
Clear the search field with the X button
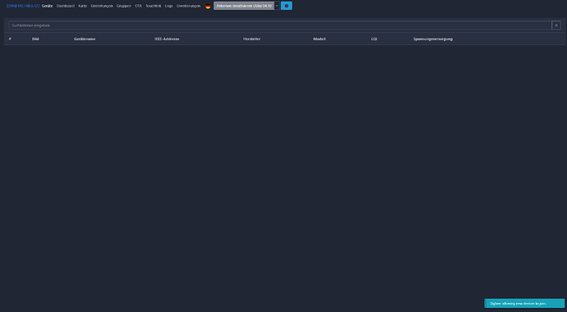556,25
